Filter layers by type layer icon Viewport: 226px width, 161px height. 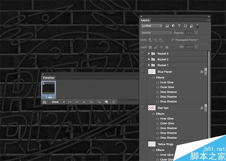click(179, 26)
